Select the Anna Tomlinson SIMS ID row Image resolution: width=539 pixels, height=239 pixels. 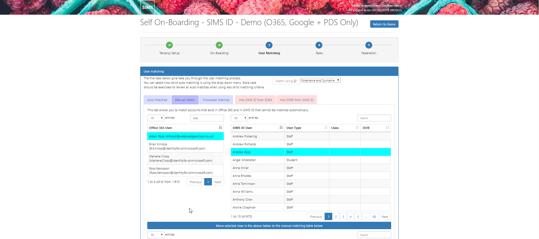[311, 184]
